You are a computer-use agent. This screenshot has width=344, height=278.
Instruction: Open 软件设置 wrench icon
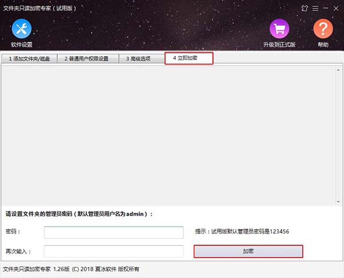click(21, 29)
